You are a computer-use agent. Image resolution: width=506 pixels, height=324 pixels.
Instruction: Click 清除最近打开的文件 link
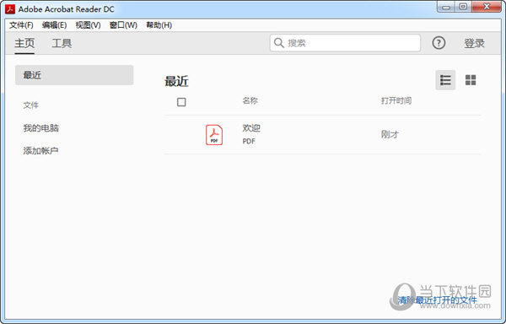[437, 300]
